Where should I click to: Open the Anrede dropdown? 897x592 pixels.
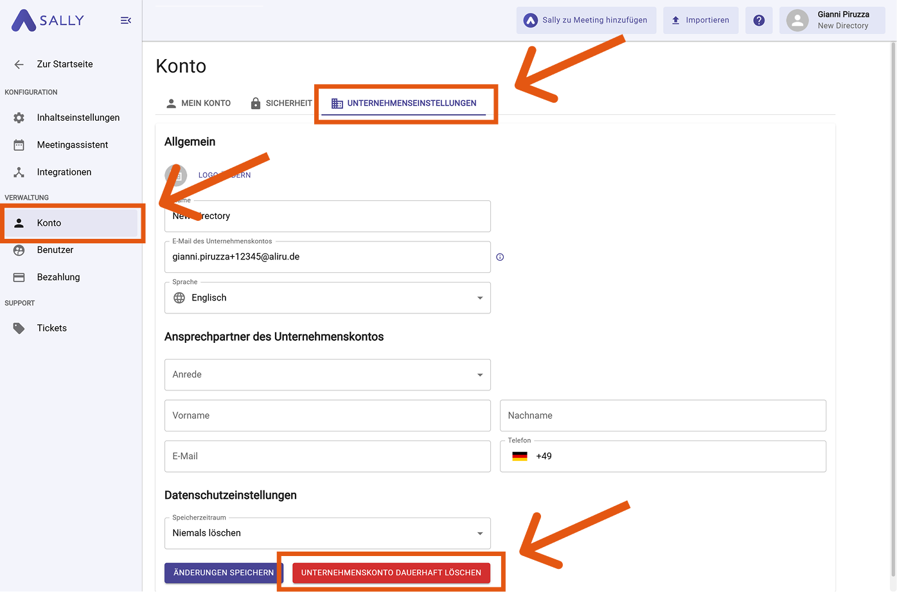tap(328, 375)
